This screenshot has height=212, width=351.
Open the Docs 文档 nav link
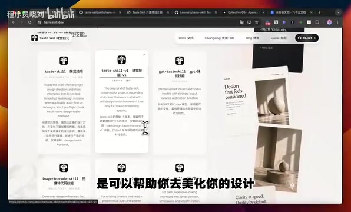click(x=186, y=38)
